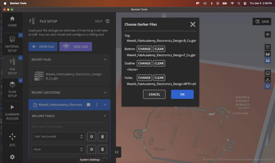Click the board icon beside loaded file name
The width and height of the screenshot is (275, 163).
88,104
